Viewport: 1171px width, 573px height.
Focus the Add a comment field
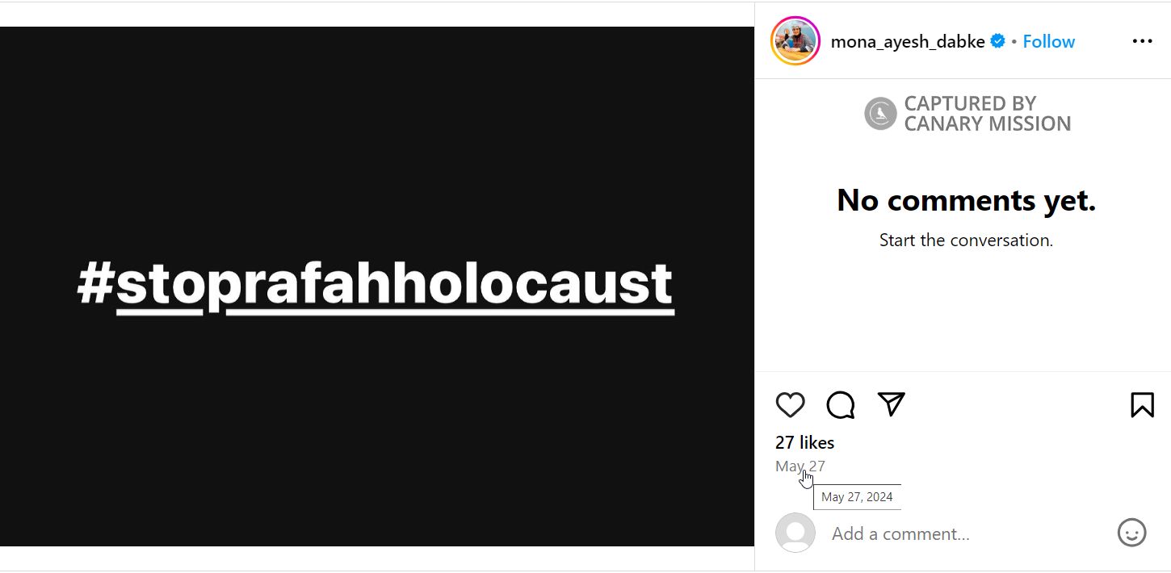click(x=961, y=533)
